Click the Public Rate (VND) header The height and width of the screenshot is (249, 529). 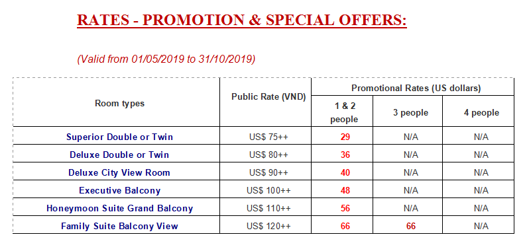268,97
